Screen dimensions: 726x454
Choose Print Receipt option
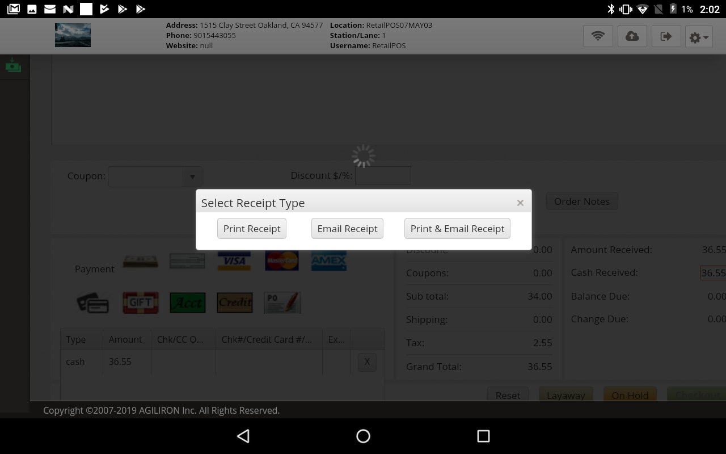[x=252, y=228]
